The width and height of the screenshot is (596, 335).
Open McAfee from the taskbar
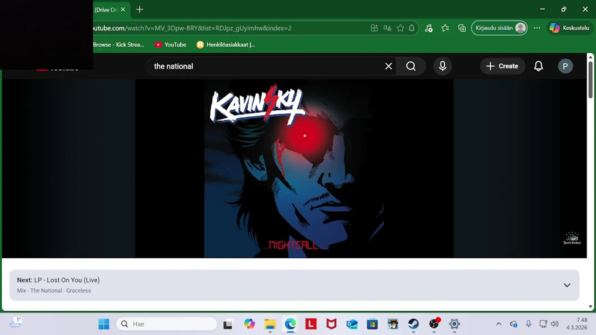(x=332, y=324)
